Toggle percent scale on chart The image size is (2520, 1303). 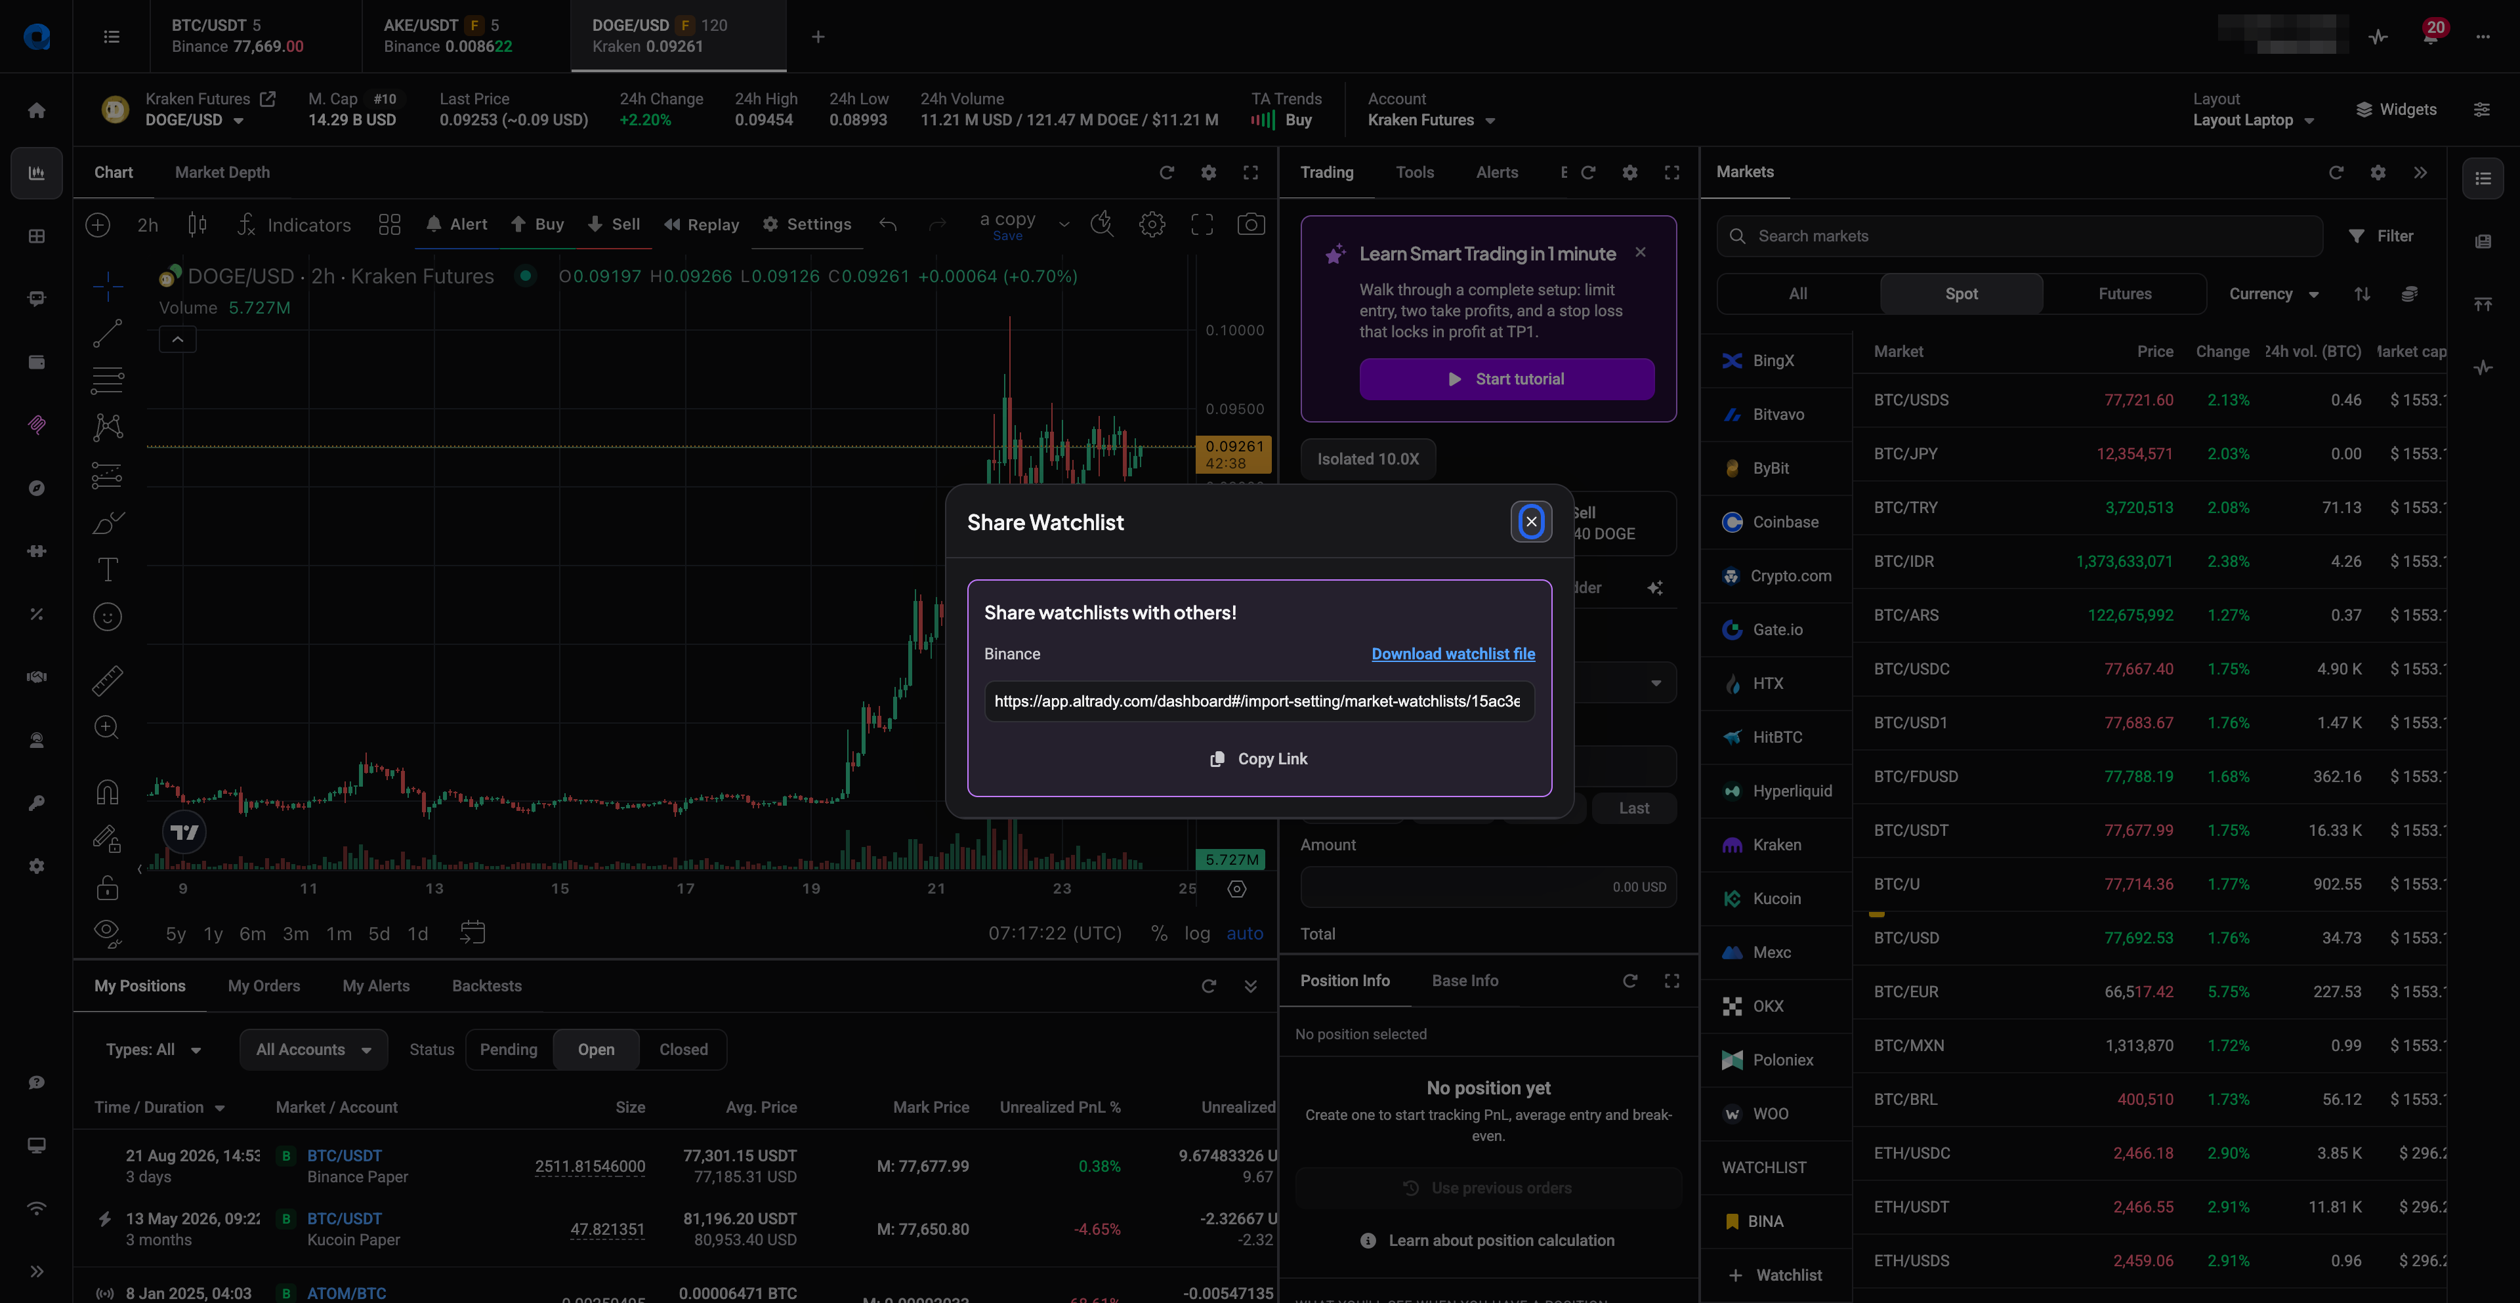[1159, 933]
